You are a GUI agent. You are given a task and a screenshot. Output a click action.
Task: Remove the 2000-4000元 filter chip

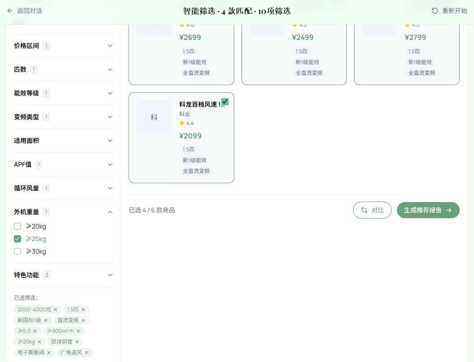coord(56,310)
